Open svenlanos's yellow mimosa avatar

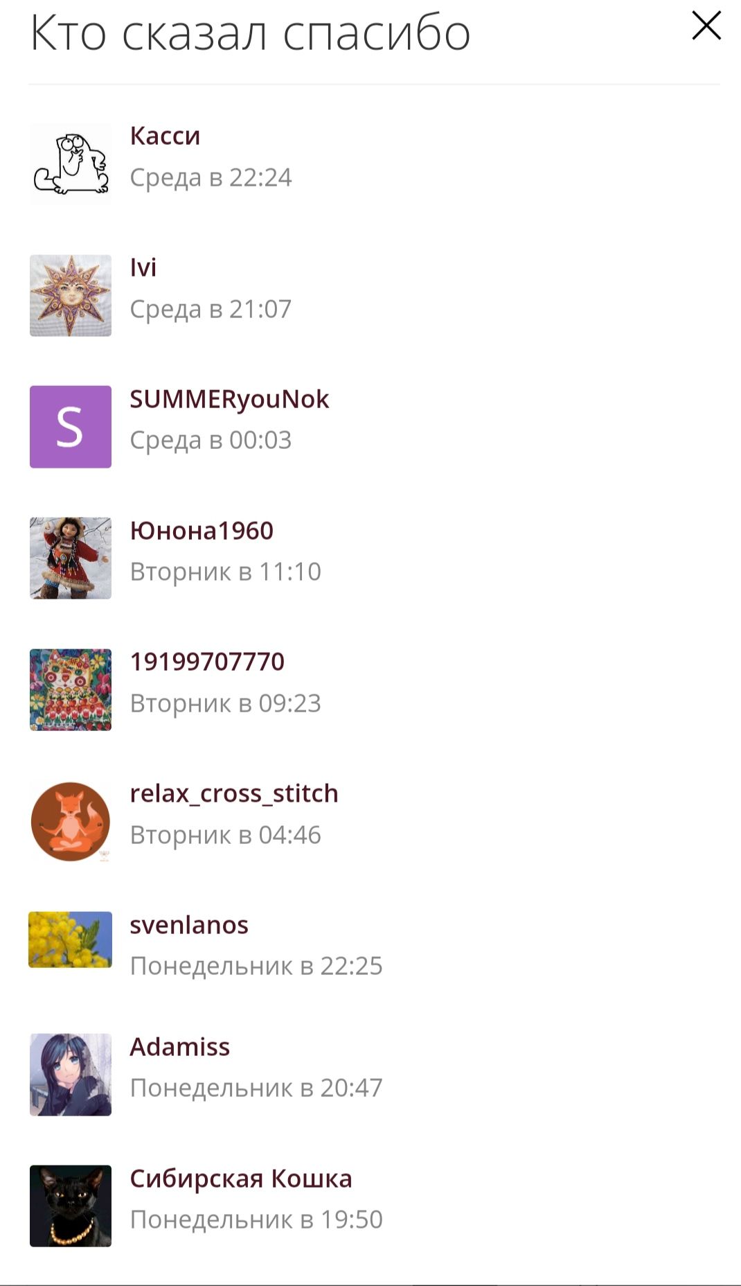[x=71, y=940]
